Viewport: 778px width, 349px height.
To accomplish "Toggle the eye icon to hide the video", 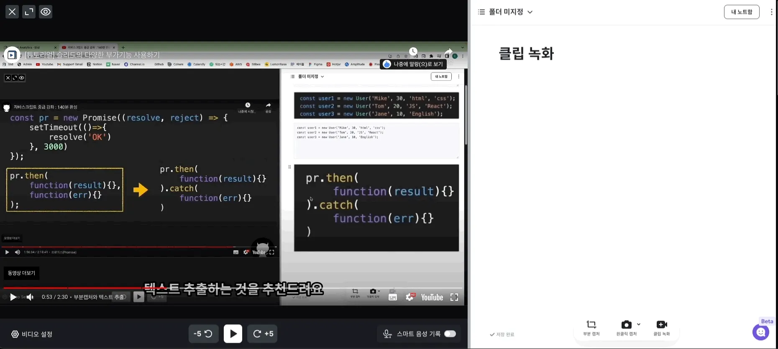I will (x=46, y=12).
